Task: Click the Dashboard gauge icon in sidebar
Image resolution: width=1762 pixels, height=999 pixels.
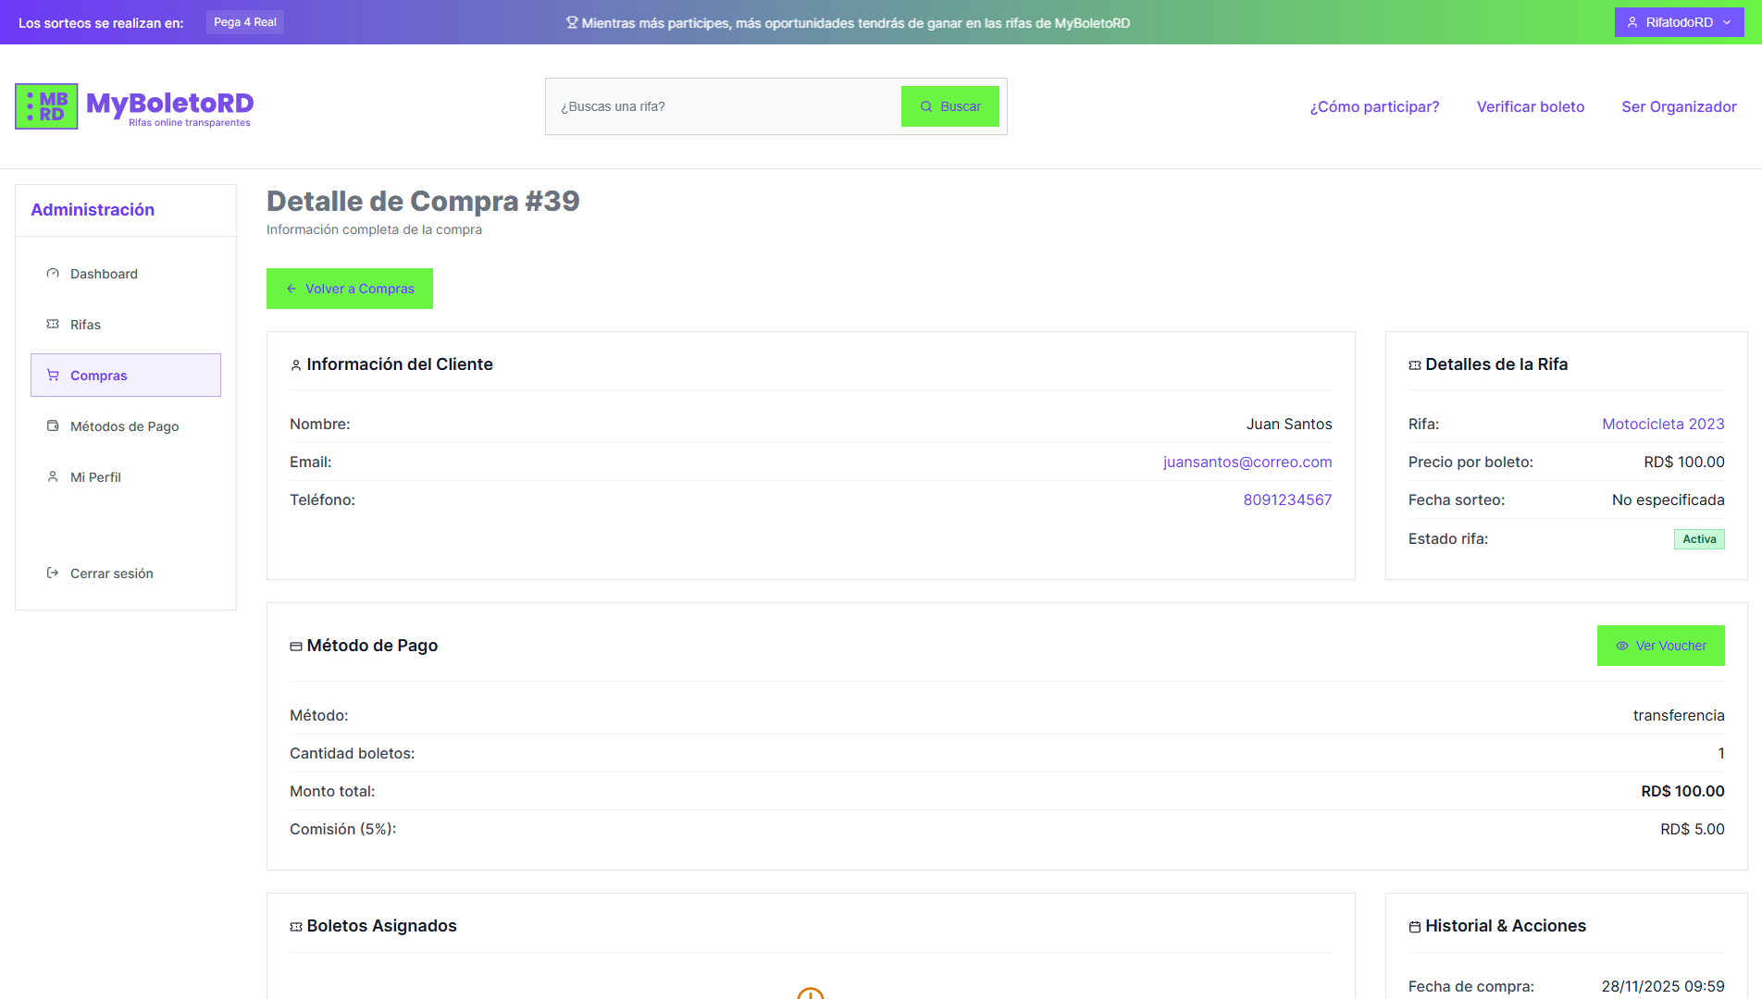Action: tap(53, 274)
